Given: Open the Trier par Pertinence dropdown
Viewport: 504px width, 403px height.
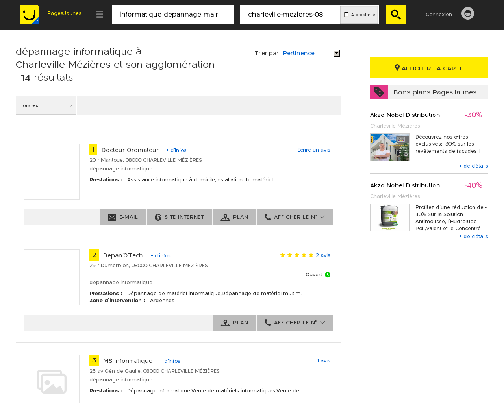Looking at the screenshot, I should [x=311, y=53].
